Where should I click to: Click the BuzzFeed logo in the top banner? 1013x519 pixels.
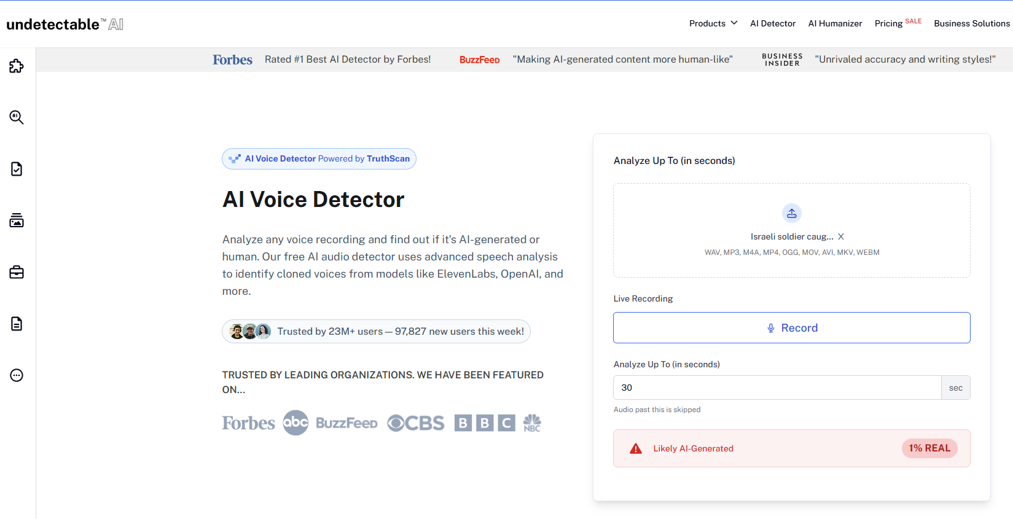(480, 60)
